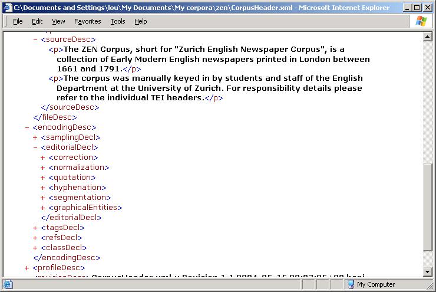Viewport: 436px width, 292px height.
Task: Expand the graphicalEntities element
Action: click(x=43, y=208)
